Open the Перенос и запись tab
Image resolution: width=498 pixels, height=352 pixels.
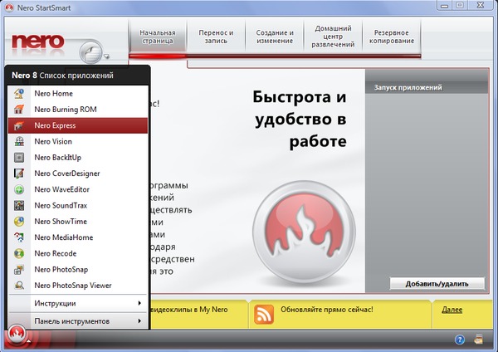click(x=216, y=37)
